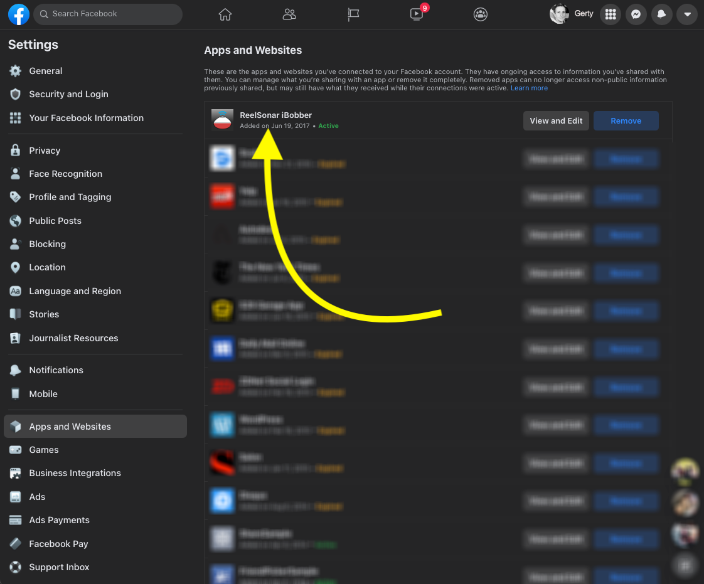This screenshot has height=584, width=704.
Task: Open Ads Payments settings
Action: [x=95, y=520]
